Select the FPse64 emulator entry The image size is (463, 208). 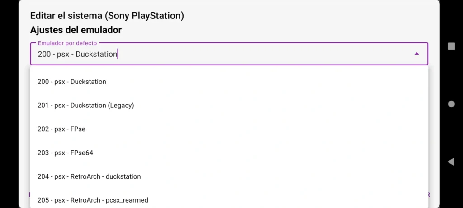click(65, 153)
